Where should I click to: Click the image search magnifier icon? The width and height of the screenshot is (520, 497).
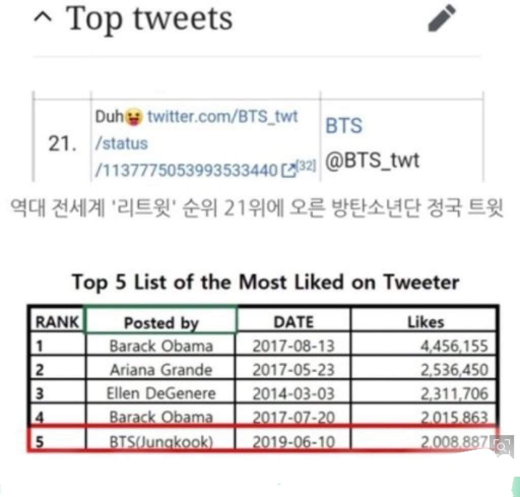coord(502,447)
